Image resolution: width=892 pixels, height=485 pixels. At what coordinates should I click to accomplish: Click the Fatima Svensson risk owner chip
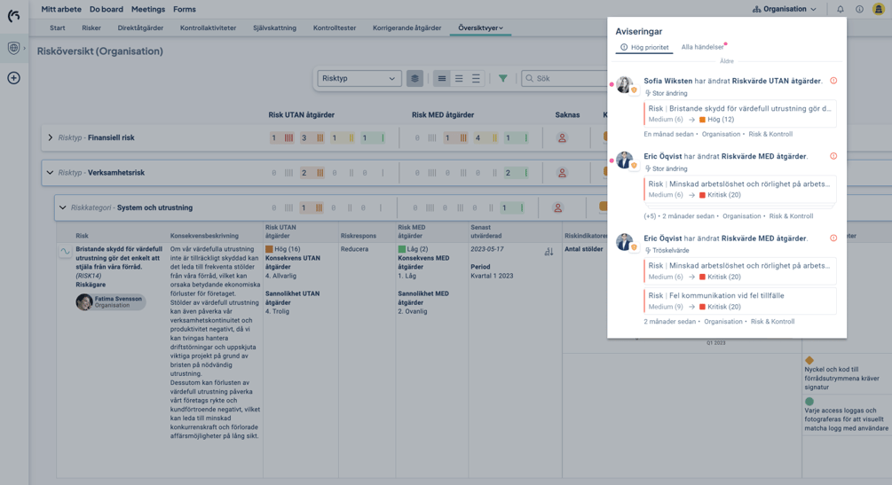[x=110, y=301]
